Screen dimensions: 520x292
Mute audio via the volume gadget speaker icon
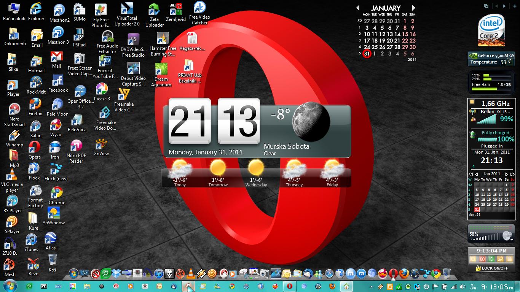click(x=507, y=236)
